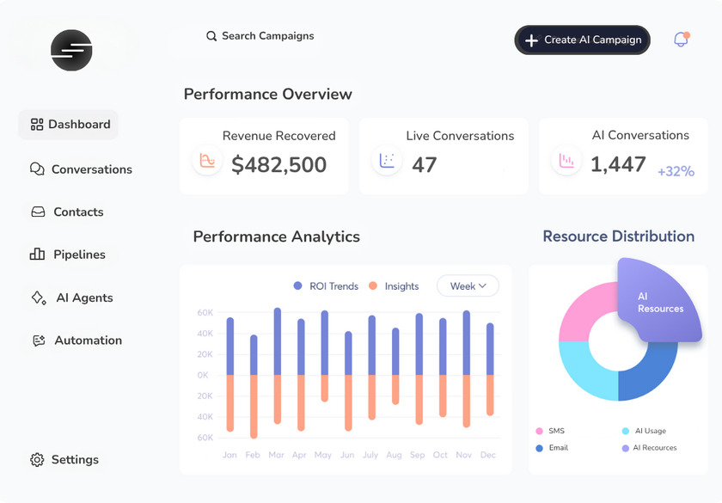Click the AI Agents sparkle icon
The image size is (722, 503).
tap(39, 298)
